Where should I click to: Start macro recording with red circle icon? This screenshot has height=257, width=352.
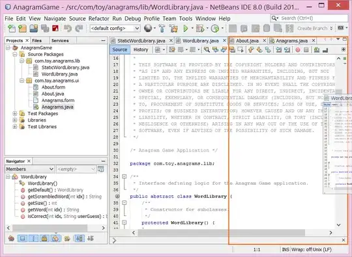[298, 49]
